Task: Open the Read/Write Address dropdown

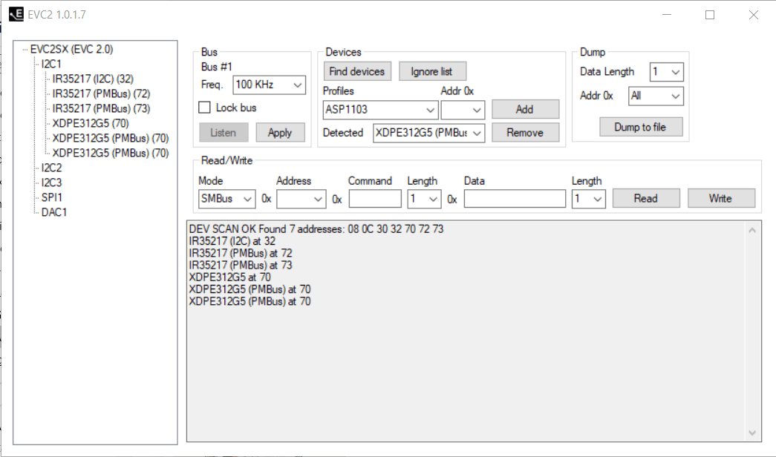Action: (301, 199)
